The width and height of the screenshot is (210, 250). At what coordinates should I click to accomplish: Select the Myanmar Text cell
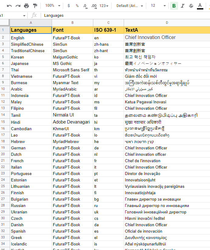point(73,83)
